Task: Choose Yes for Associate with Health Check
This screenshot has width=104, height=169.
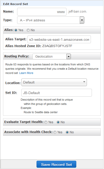Action: click(x=55, y=132)
